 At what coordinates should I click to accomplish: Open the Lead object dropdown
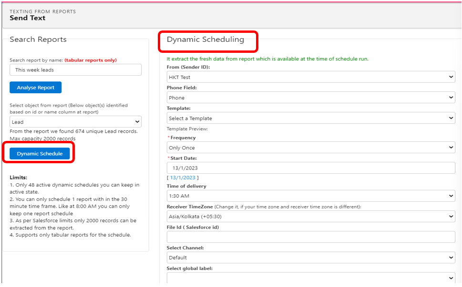coord(75,122)
